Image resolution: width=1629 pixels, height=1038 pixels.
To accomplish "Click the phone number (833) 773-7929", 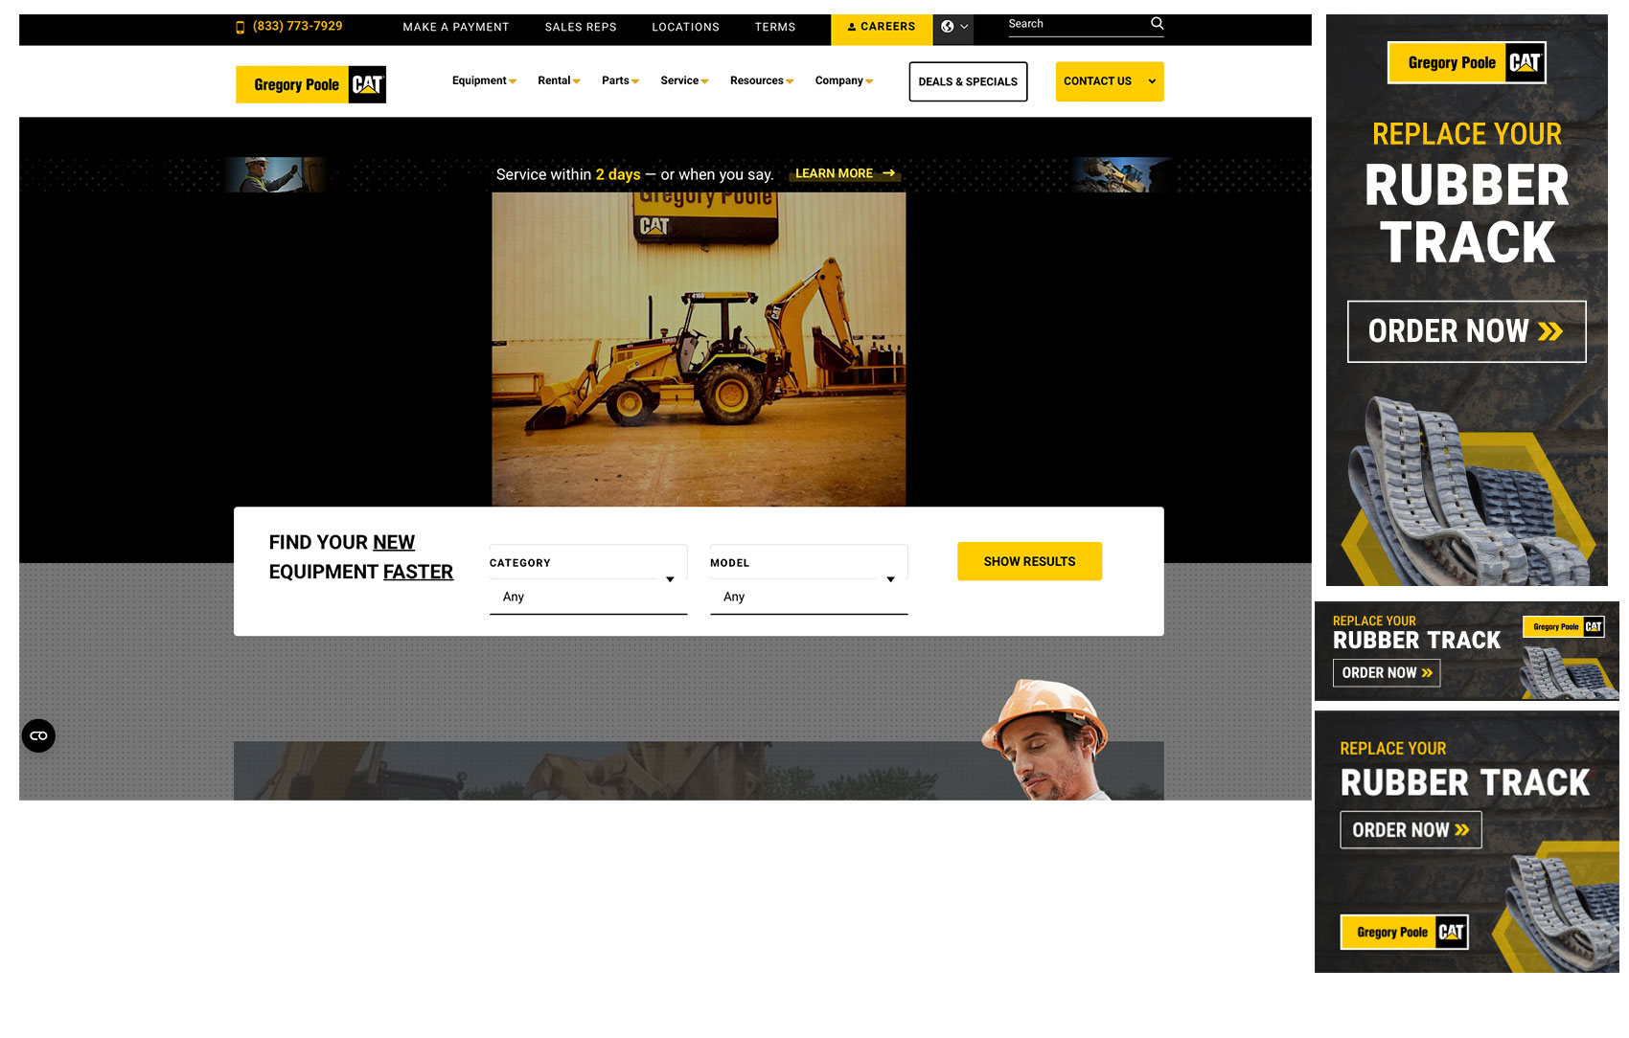I will tap(297, 27).
